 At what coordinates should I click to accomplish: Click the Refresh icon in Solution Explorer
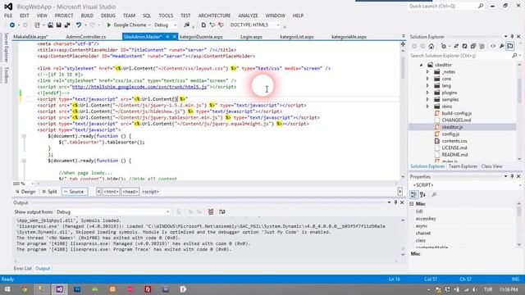point(465,46)
